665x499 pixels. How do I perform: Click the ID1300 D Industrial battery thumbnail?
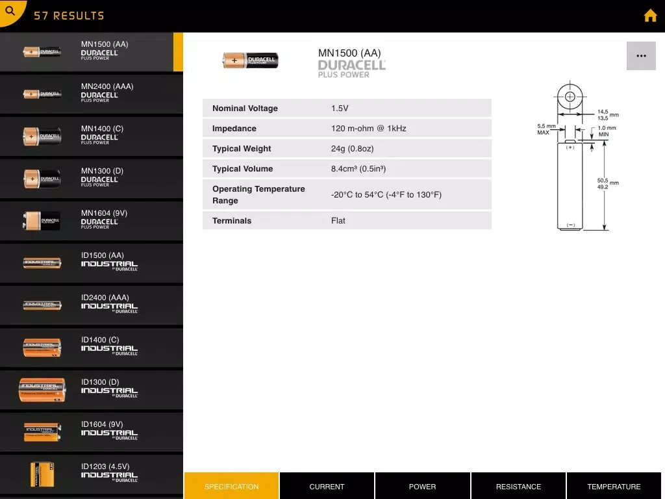coord(42,390)
